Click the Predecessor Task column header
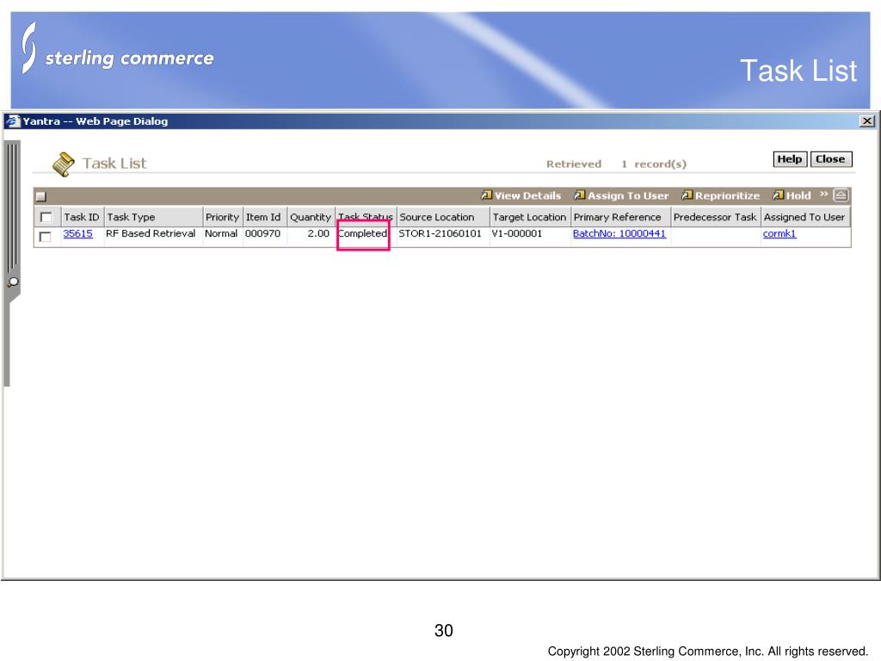 point(715,217)
